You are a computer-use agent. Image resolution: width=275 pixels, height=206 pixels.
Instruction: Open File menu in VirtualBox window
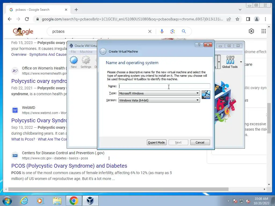click(73, 52)
